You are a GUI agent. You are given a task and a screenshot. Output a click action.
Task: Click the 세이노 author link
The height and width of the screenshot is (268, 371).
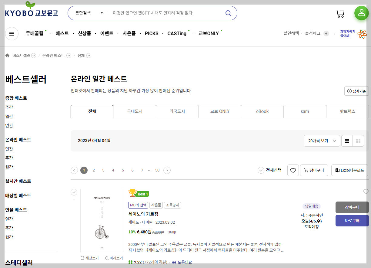(x=134, y=222)
